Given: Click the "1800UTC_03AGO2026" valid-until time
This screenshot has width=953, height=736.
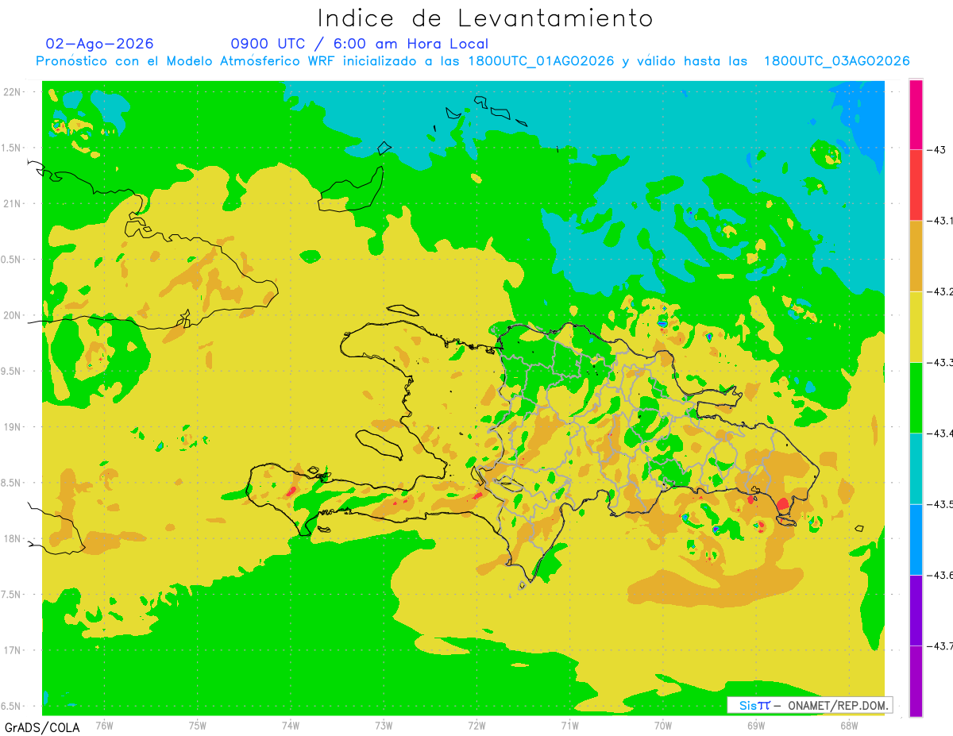Looking at the screenshot, I should pos(836,61).
